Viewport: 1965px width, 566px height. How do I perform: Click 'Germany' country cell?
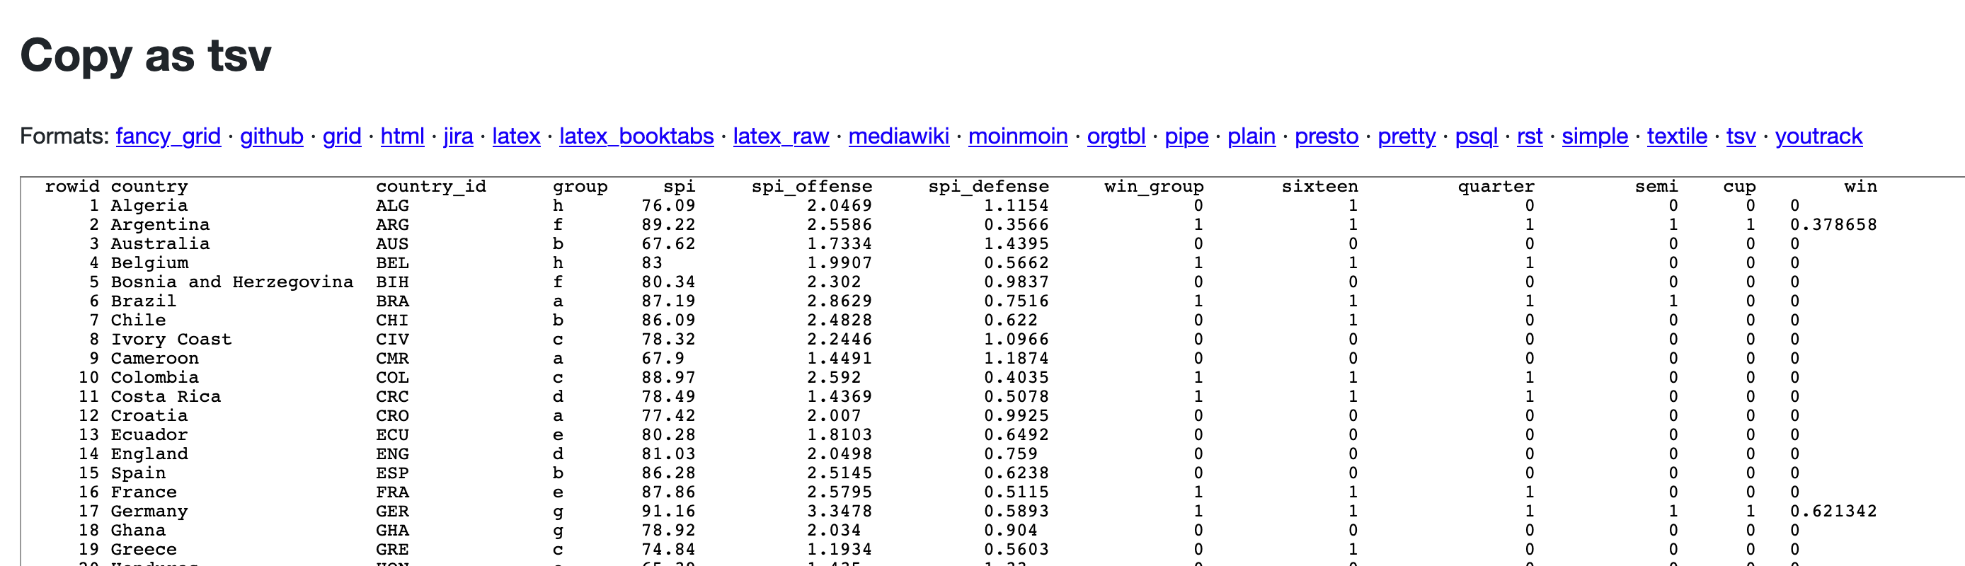tap(149, 510)
